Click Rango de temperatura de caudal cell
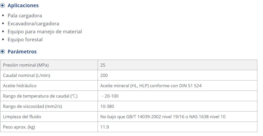263x136 pixels. click(49, 96)
